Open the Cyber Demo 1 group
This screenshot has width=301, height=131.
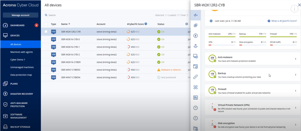pos(18,60)
